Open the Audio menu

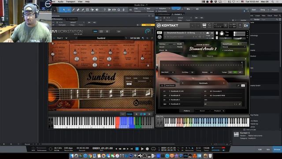click(x=61, y=1)
